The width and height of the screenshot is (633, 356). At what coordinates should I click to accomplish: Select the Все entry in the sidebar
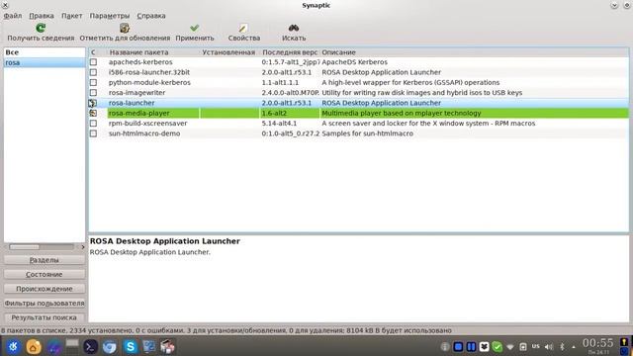tap(45, 52)
